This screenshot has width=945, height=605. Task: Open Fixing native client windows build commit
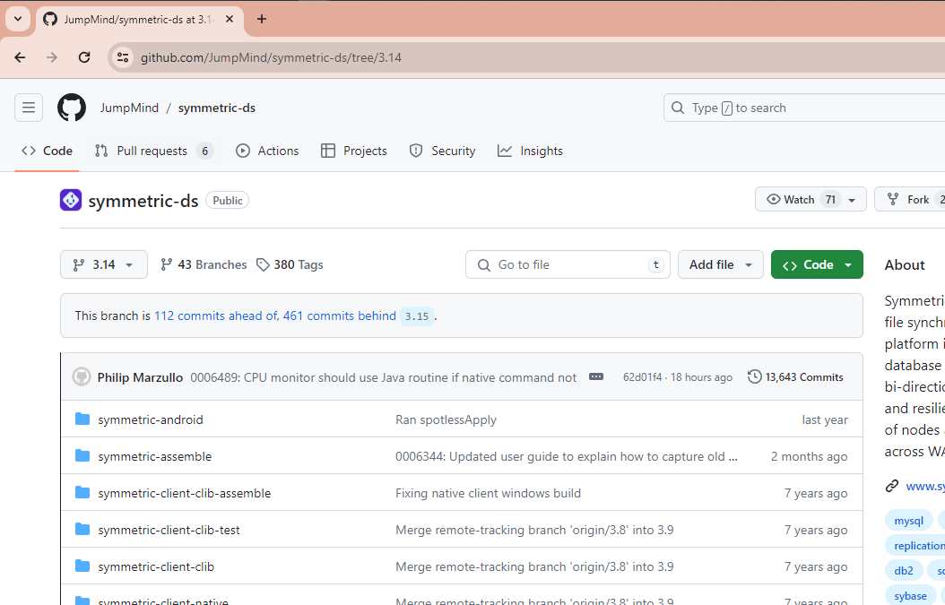coord(488,493)
